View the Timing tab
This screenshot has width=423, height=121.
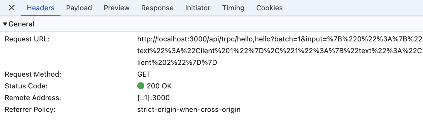click(x=233, y=8)
